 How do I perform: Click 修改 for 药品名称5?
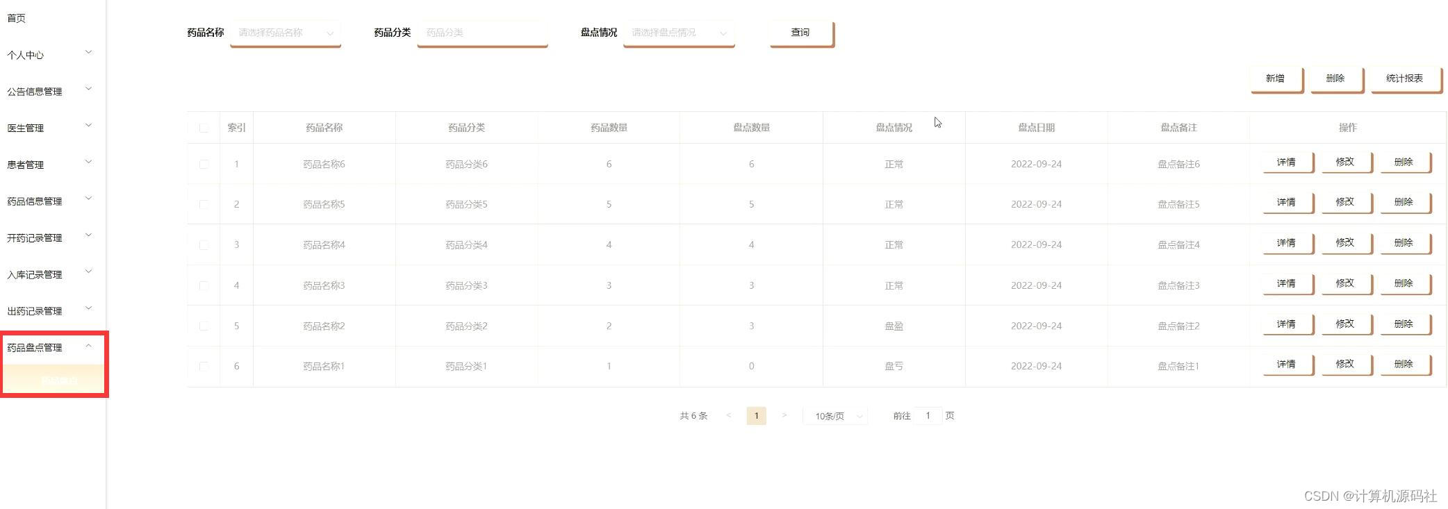point(1346,202)
